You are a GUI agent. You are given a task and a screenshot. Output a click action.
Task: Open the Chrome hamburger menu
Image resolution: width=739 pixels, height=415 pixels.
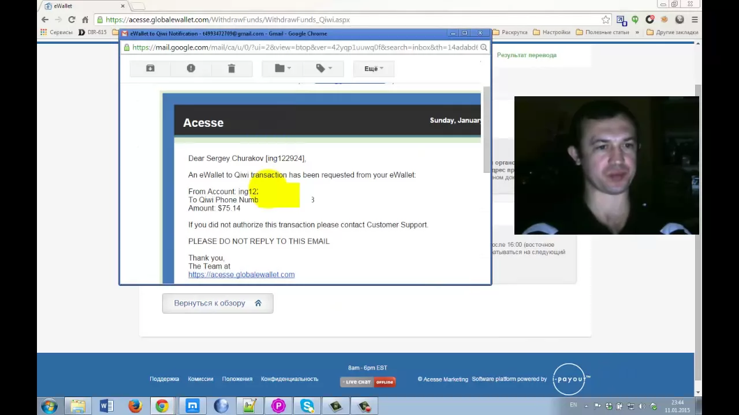click(x=695, y=20)
